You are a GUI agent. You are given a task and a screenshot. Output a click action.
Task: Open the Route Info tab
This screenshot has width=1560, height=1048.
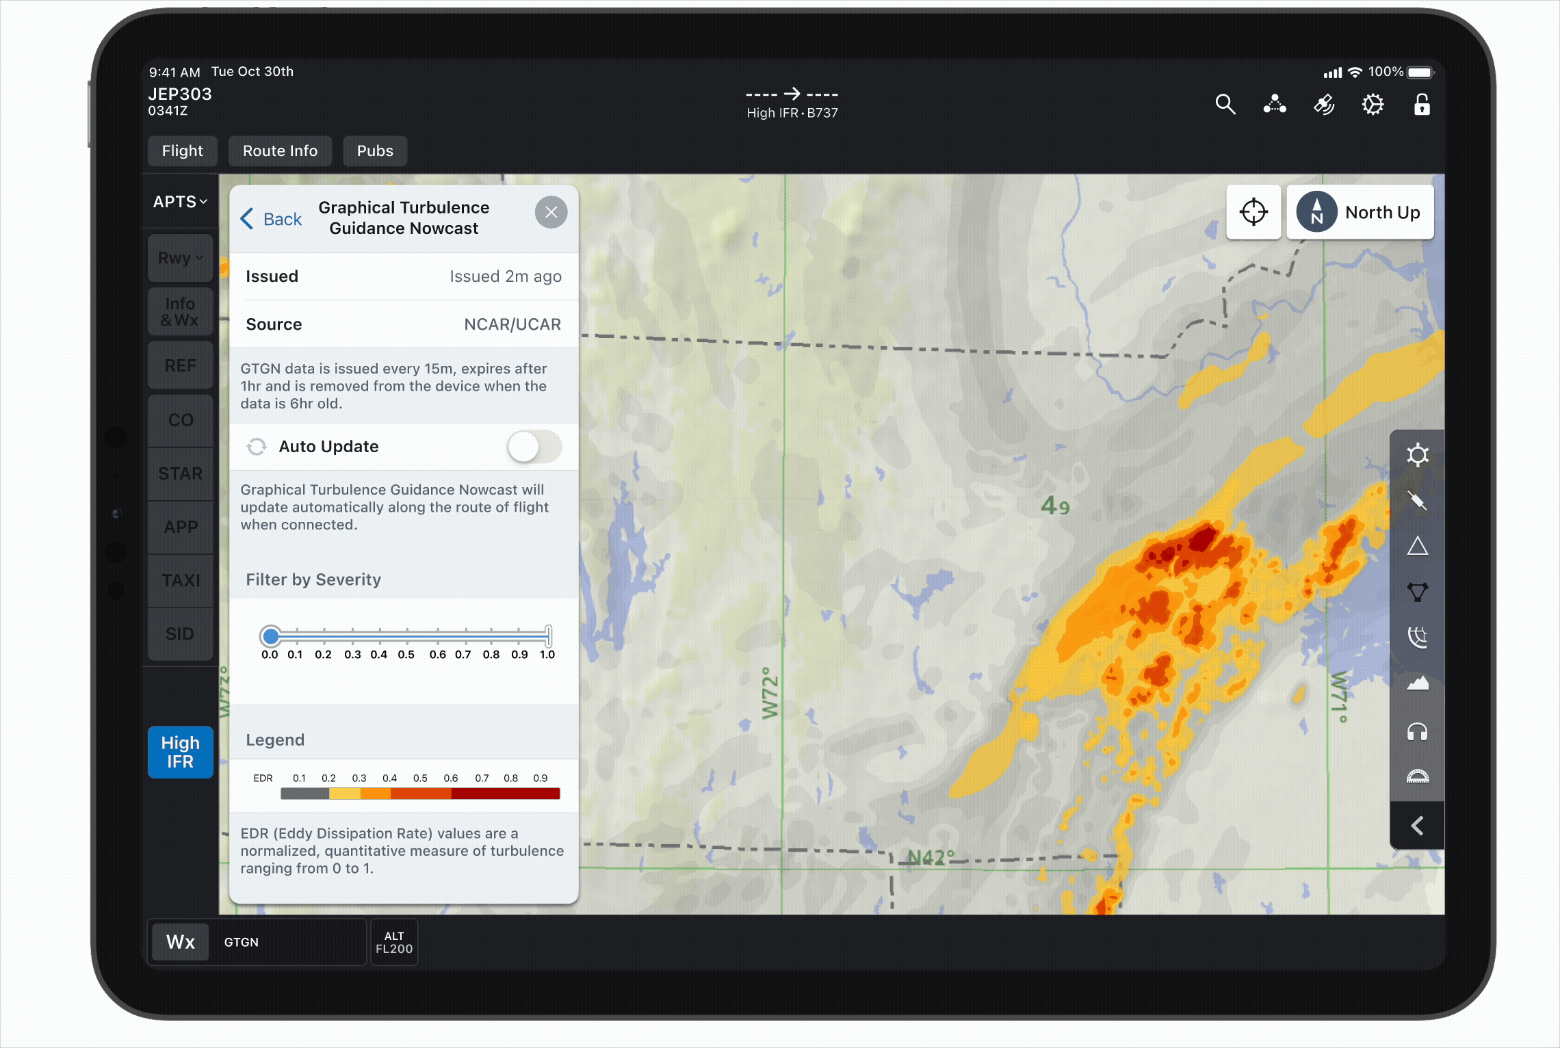point(280,150)
